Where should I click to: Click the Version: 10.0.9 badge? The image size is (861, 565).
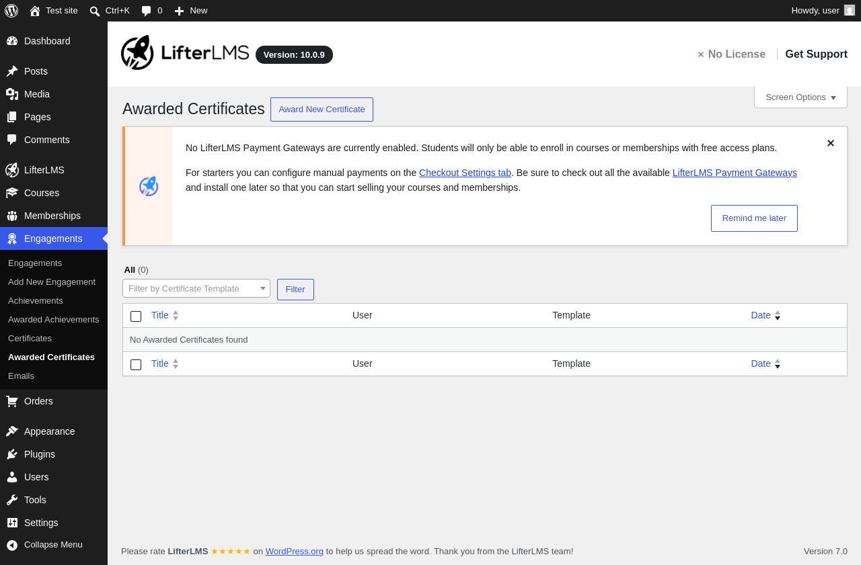click(x=294, y=55)
